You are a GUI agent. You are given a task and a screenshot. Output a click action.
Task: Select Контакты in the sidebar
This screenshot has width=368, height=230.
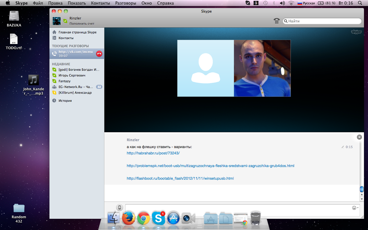pos(66,38)
